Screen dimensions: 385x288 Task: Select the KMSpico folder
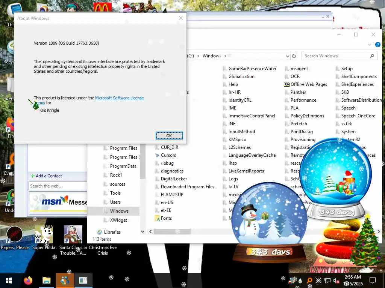pyautogui.click(x=237, y=139)
